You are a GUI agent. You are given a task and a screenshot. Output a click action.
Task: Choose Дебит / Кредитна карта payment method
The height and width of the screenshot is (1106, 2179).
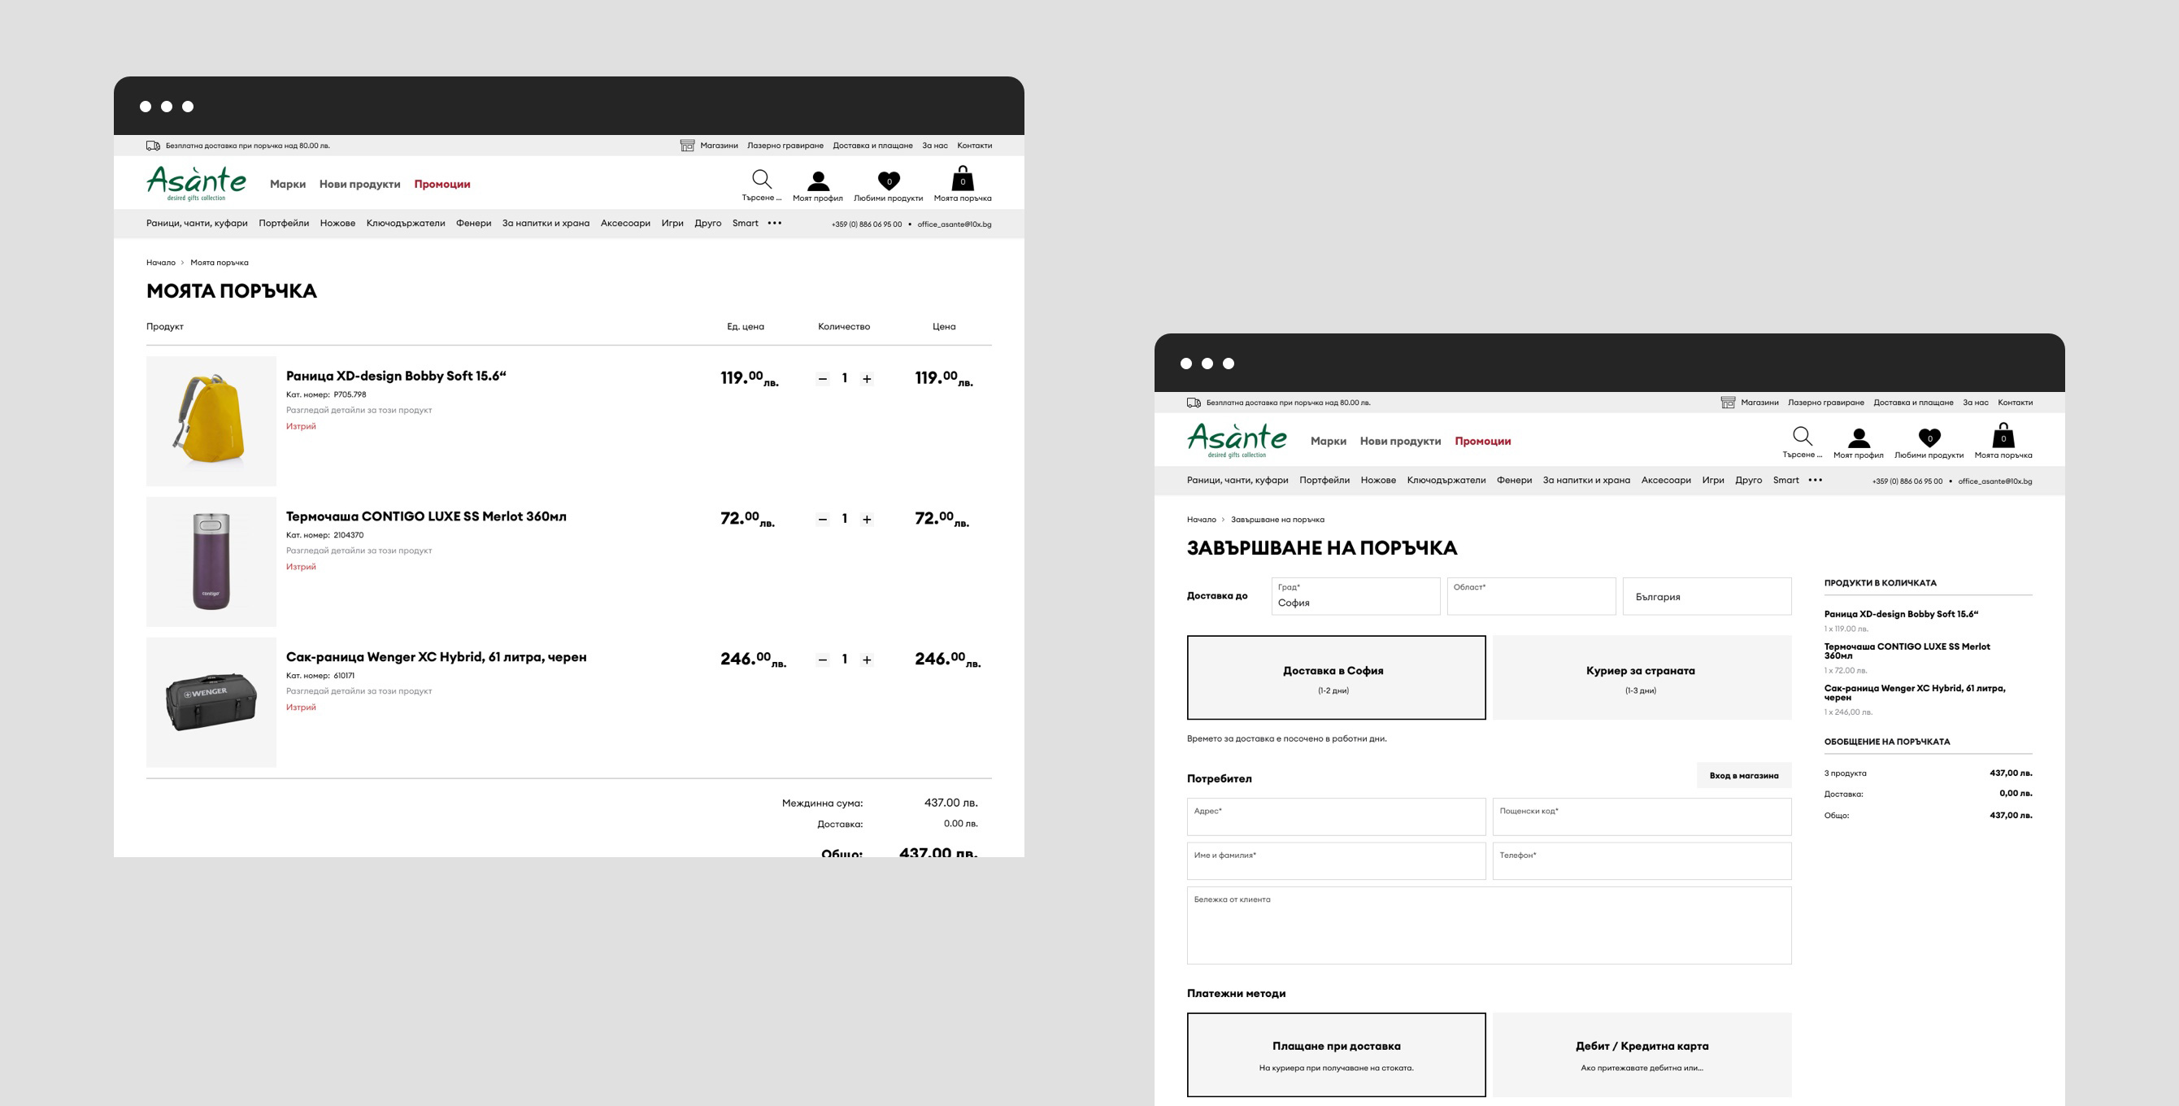(x=1640, y=1055)
